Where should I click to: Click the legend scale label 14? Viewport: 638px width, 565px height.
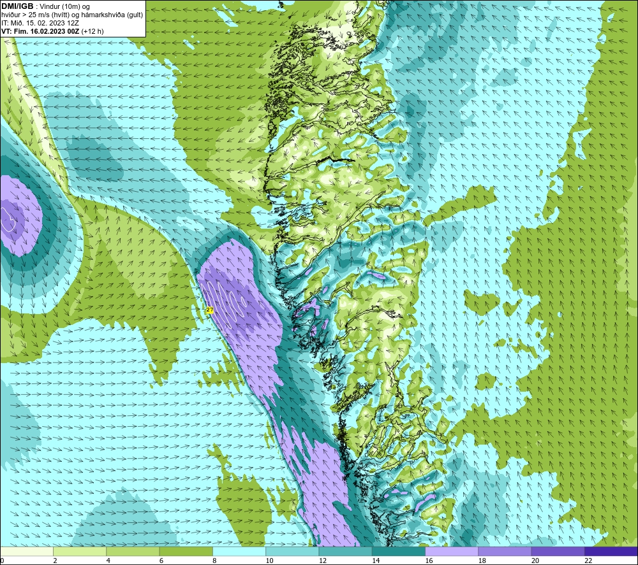coord(376,561)
